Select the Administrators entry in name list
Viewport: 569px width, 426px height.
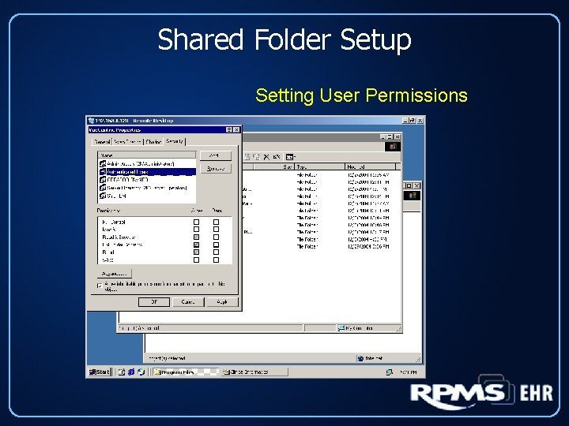[147, 164]
